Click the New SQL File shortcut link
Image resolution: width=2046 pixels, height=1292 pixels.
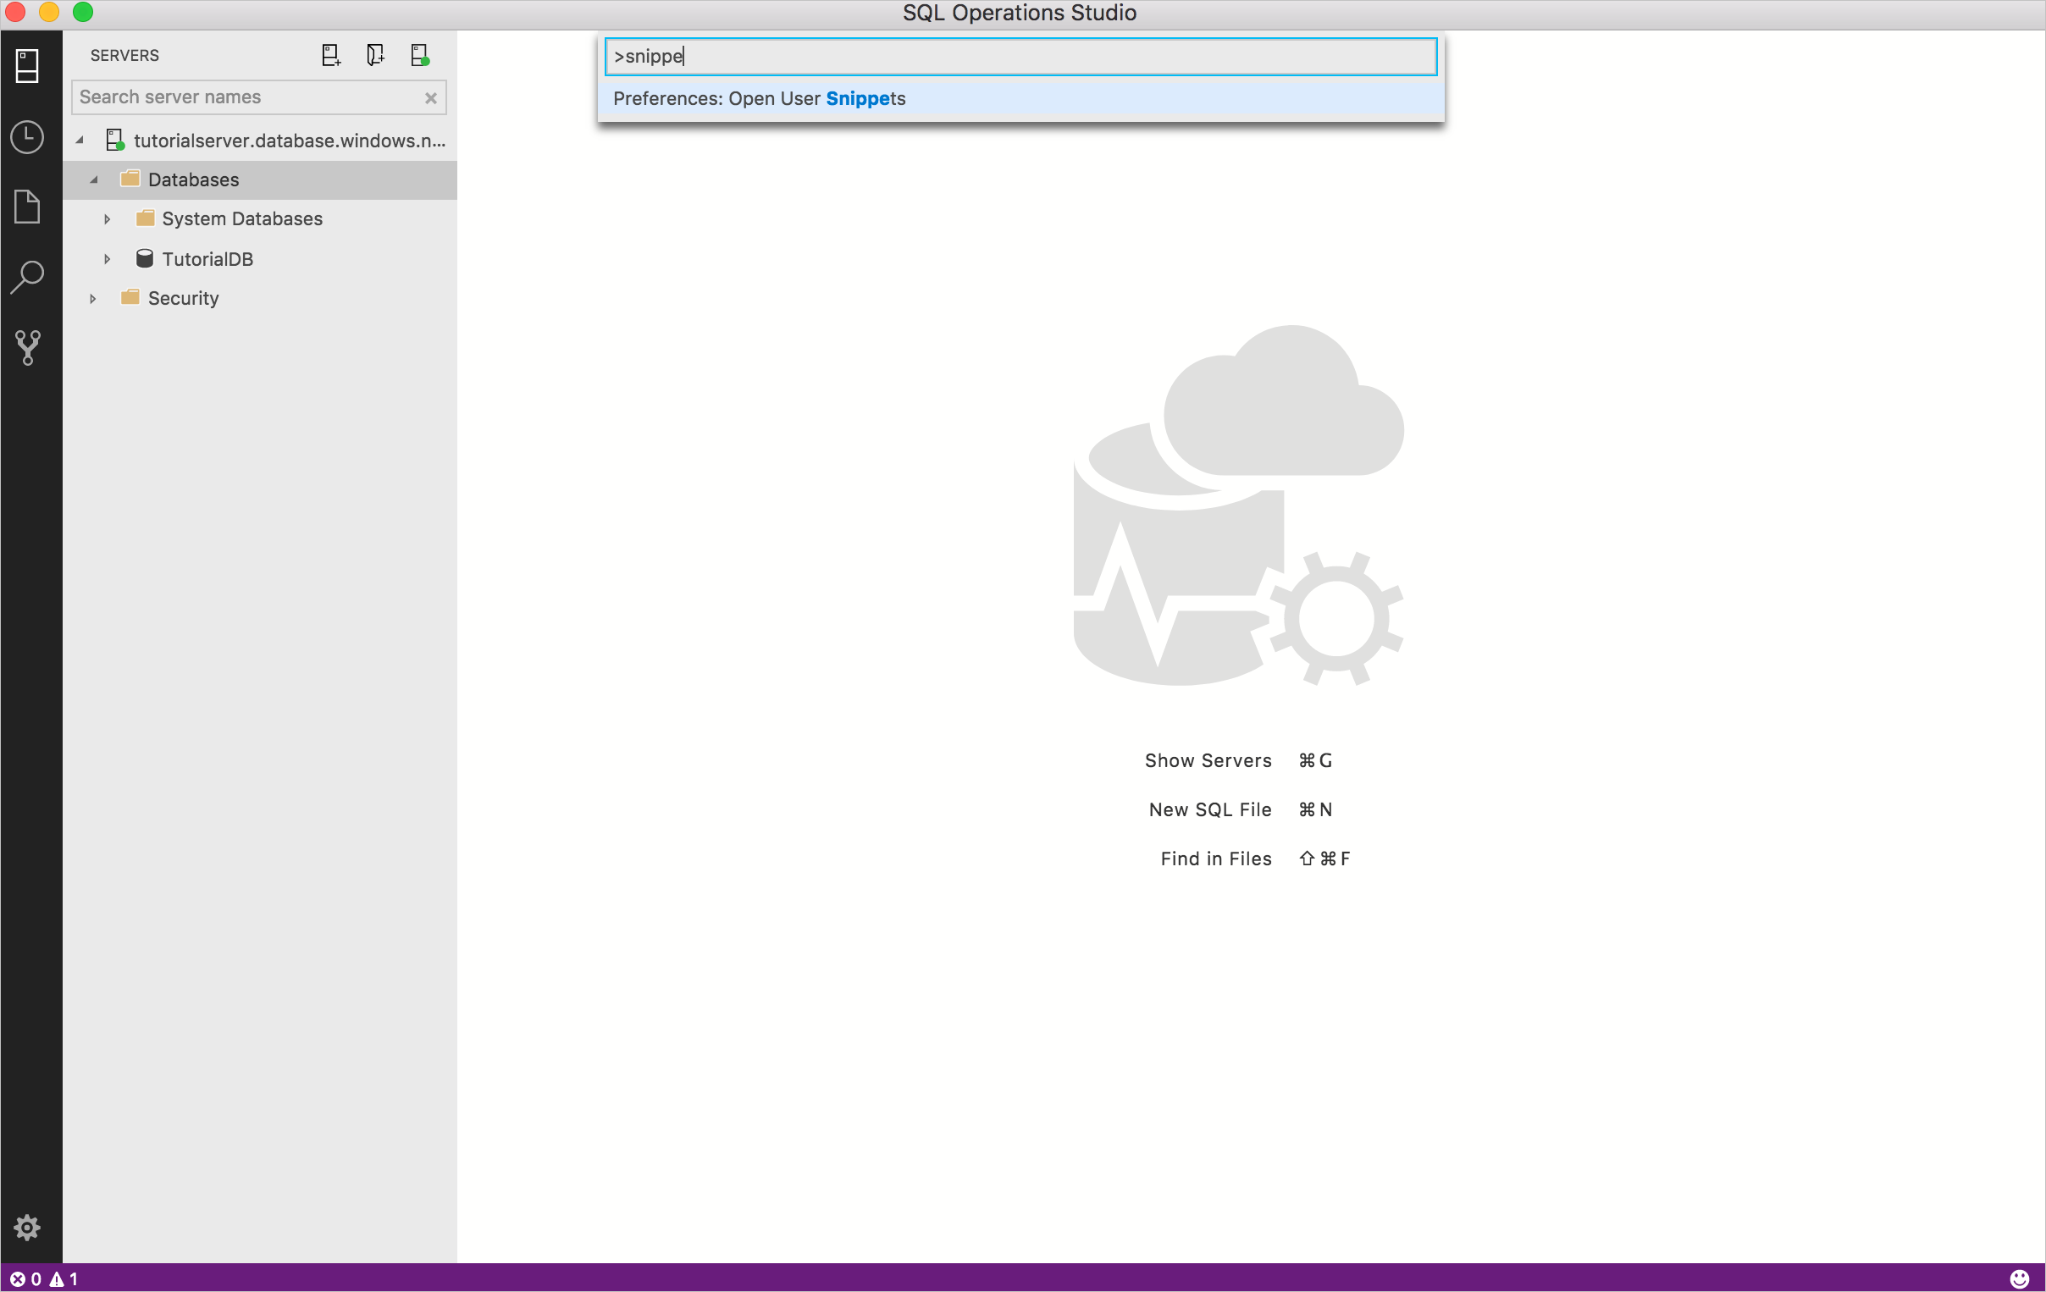coord(1211,809)
